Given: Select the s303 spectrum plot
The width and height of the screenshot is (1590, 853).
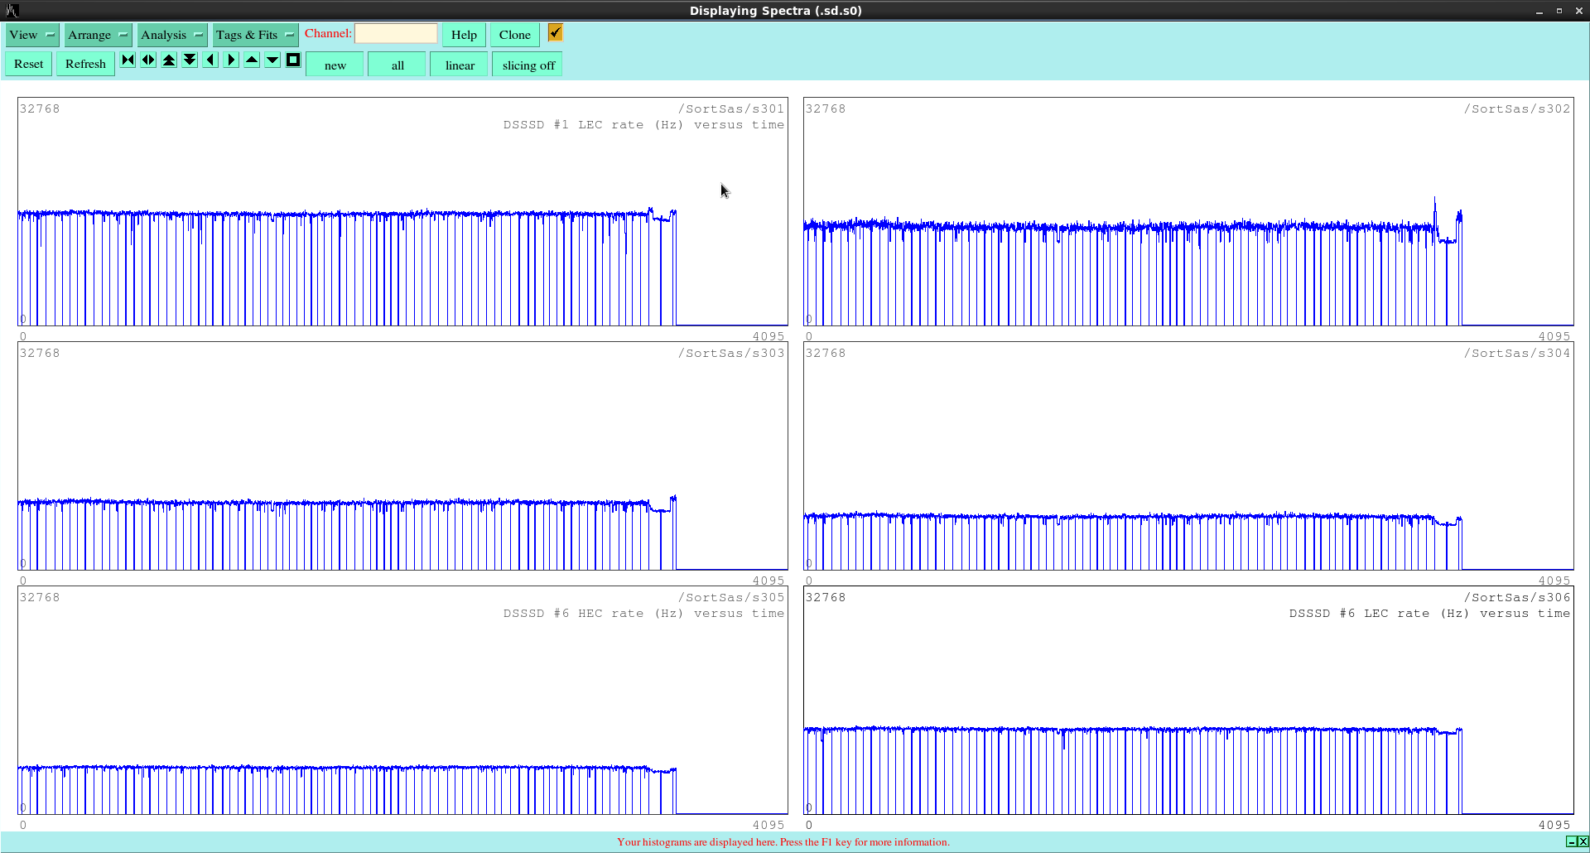Looking at the screenshot, I should [402, 456].
